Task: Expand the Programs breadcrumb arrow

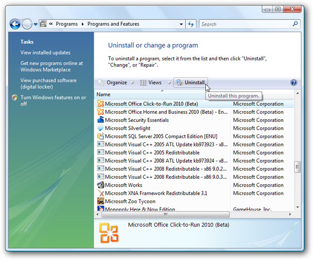Action: [x=82, y=24]
